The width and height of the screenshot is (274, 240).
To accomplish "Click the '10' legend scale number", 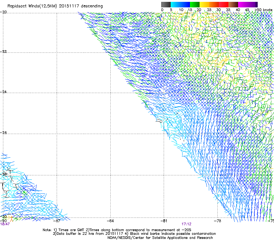I will click(x=181, y=10).
